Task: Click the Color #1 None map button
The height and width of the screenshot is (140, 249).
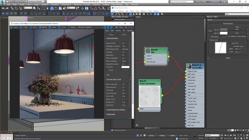Action: click(237, 30)
